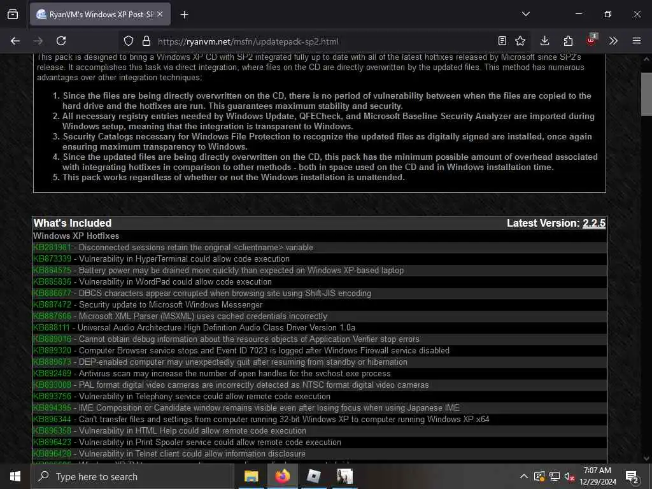Show more toolbar tools overflow
Viewport: 652px width, 489px height.
613,41
